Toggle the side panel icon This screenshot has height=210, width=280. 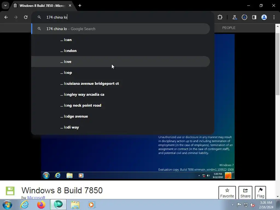(254, 17)
